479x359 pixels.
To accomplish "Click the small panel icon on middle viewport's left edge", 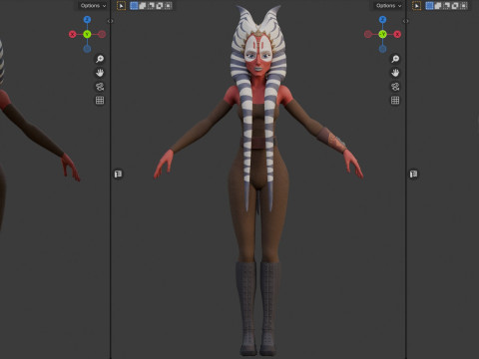I will [118, 174].
